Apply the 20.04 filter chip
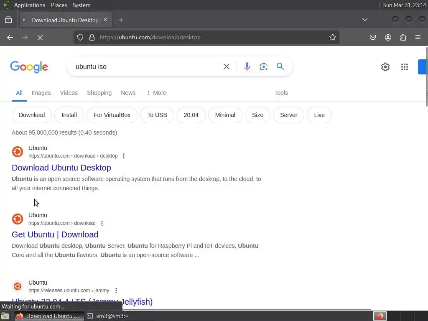The image size is (428, 321). [x=191, y=115]
